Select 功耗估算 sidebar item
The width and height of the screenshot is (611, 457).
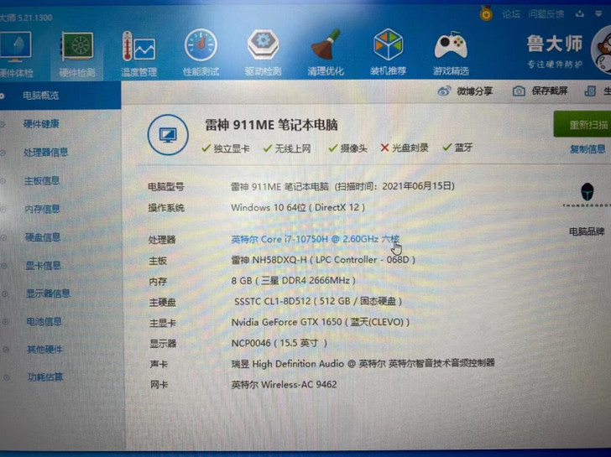coord(45,377)
